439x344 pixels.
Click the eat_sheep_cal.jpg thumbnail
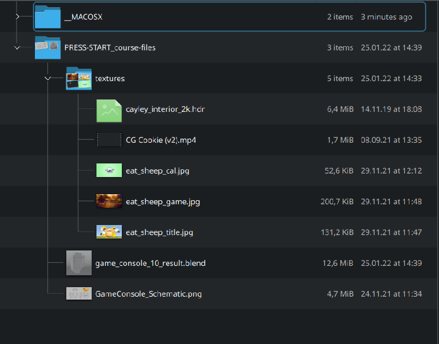[109, 171]
